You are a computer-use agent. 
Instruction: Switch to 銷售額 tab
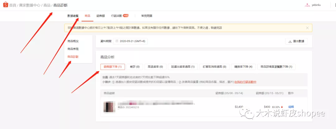coord(100,16)
